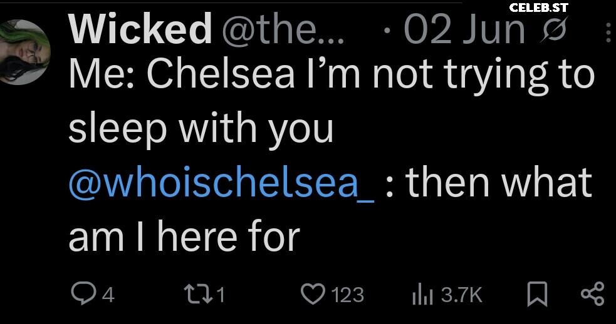Bookmark this tweet with the bookmark icon
Screen dimensions: 616x324
537,294
